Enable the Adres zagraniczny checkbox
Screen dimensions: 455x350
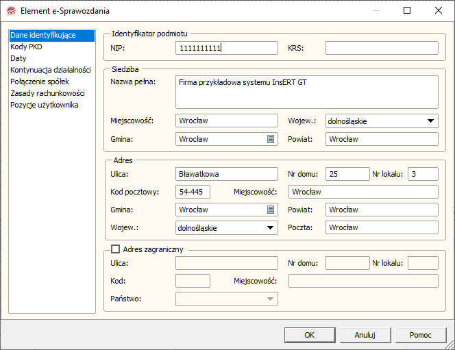[116, 249]
